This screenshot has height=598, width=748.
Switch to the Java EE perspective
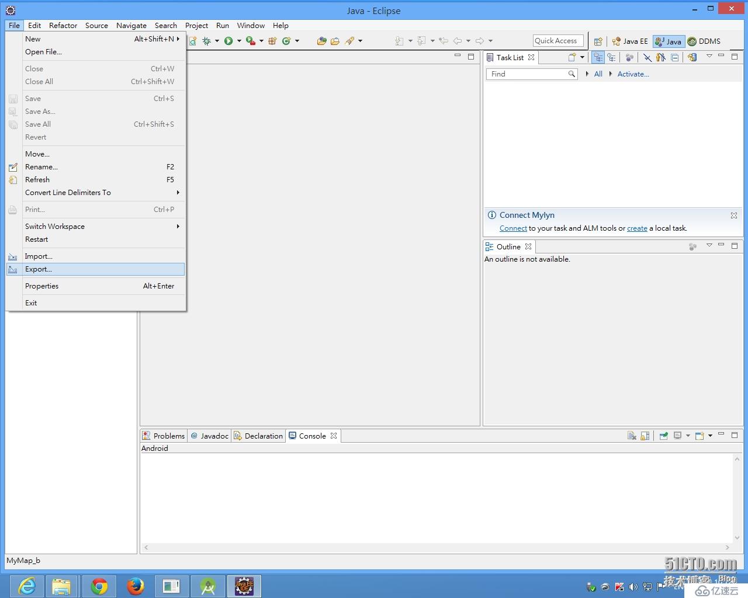630,41
